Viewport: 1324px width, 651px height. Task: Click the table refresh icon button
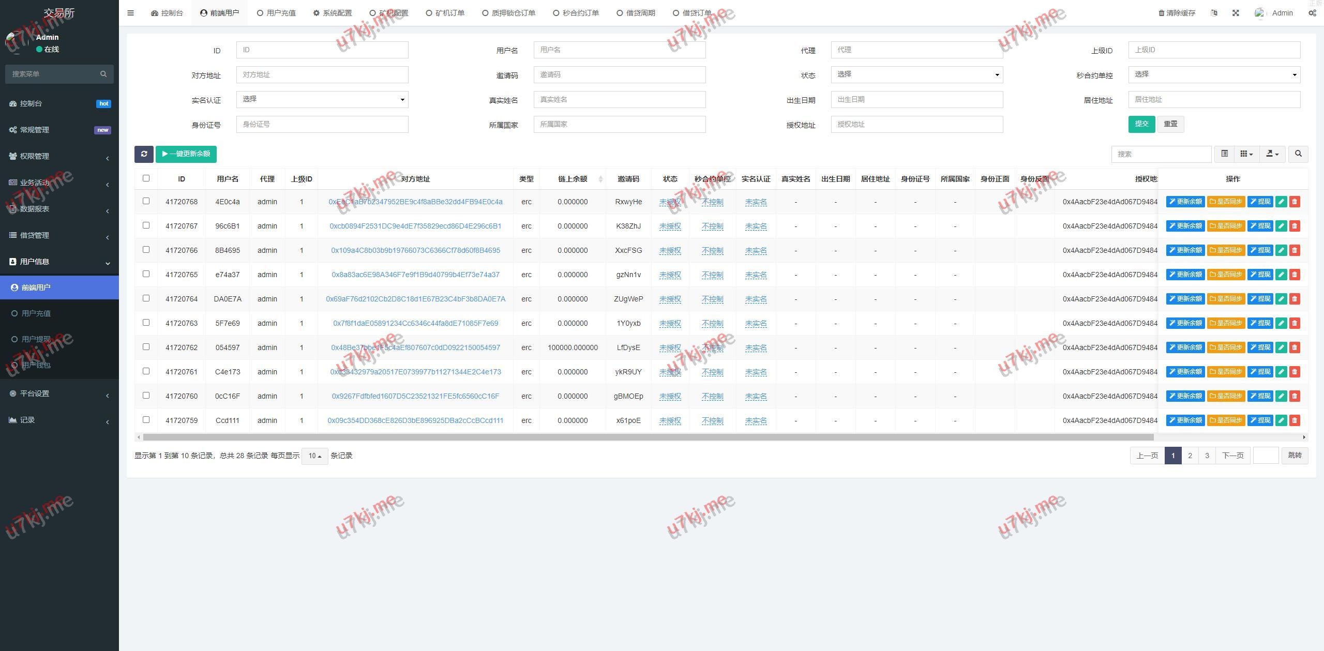pyautogui.click(x=144, y=154)
